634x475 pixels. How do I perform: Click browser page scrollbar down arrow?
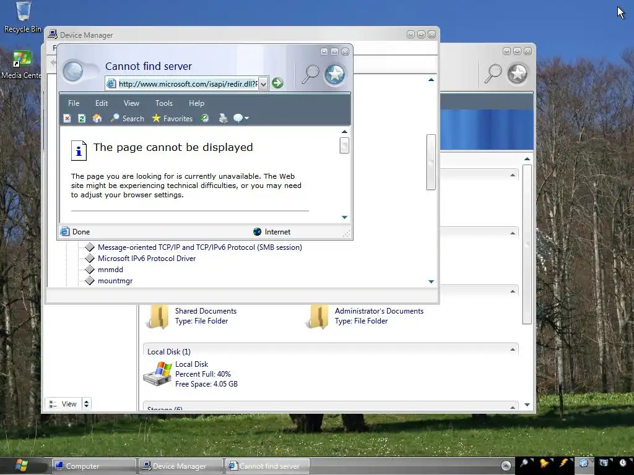344,217
